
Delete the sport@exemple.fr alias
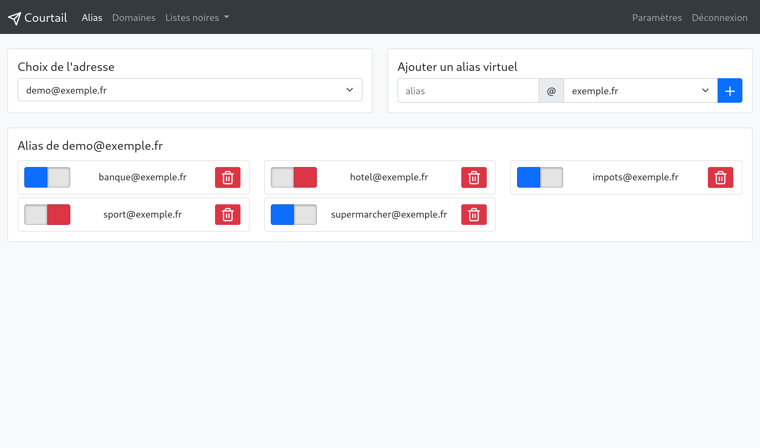(227, 215)
